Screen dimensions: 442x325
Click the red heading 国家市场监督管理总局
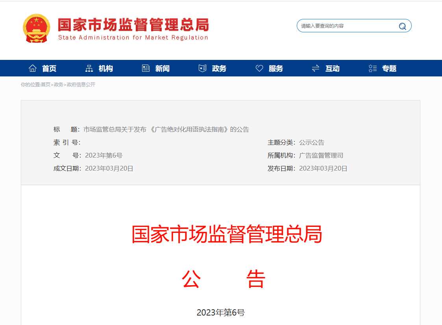pyautogui.click(x=227, y=234)
